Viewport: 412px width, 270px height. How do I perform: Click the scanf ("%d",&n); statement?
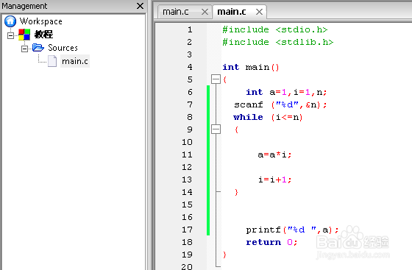pyautogui.click(x=280, y=104)
